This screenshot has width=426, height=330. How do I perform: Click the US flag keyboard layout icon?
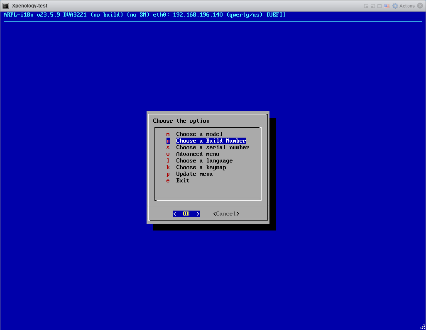[x=387, y=6]
